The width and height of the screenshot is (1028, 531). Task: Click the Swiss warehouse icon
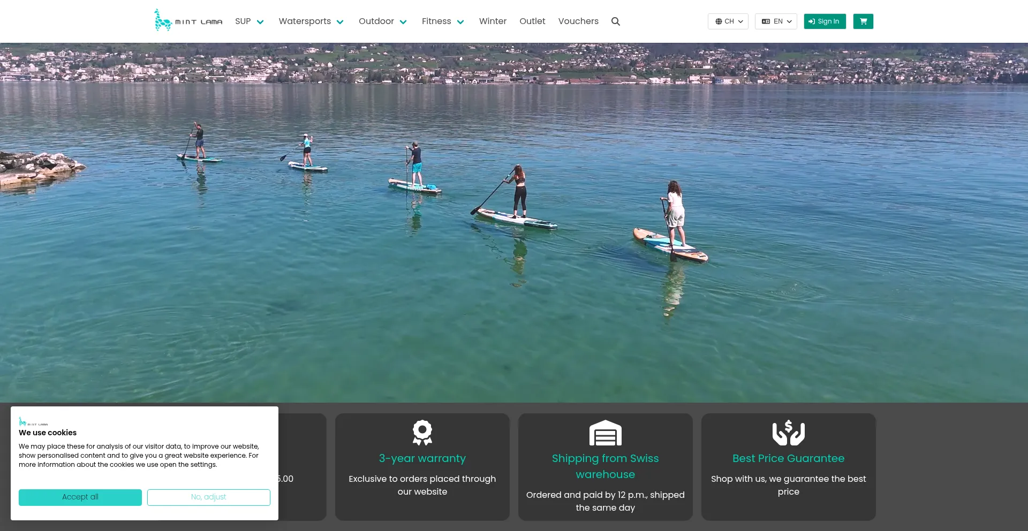pos(606,433)
